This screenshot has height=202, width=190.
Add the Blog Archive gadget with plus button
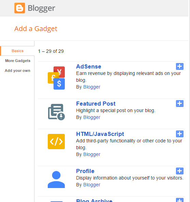tap(180, 200)
